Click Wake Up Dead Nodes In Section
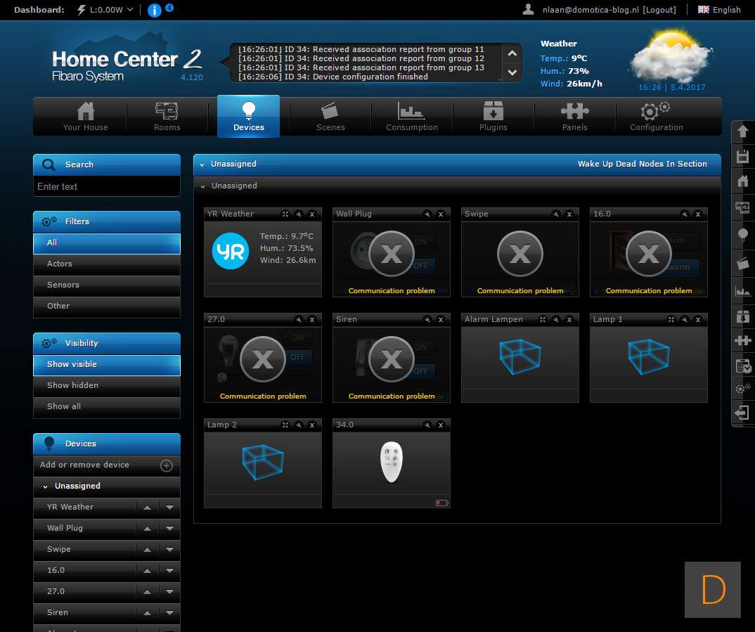This screenshot has width=755, height=632. point(642,164)
